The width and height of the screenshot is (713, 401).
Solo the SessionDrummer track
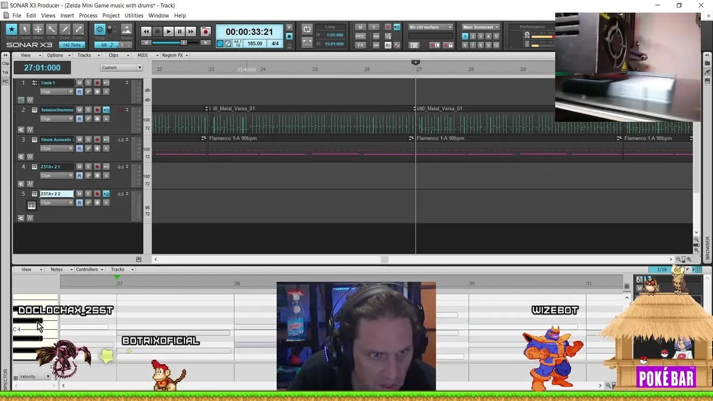(x=88, y=110)
